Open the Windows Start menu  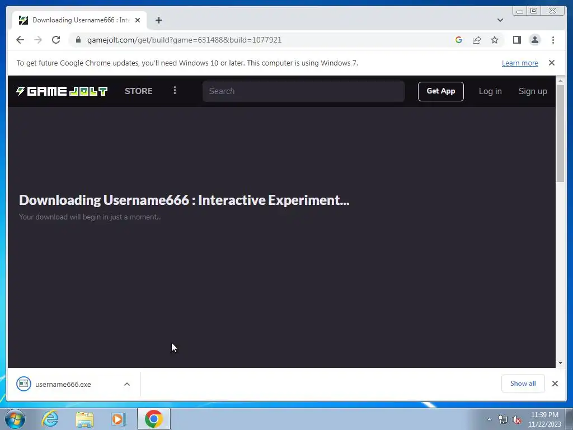(15, 419)
